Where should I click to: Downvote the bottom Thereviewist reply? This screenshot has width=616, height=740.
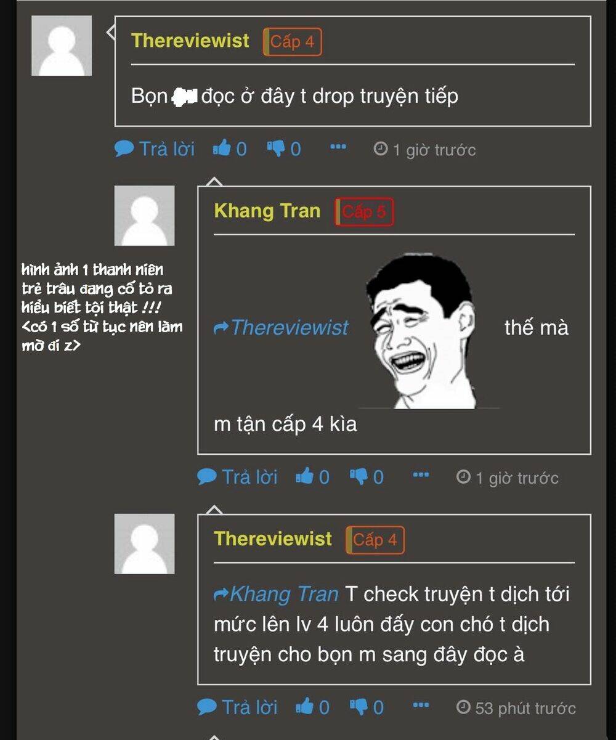[367, 707]
